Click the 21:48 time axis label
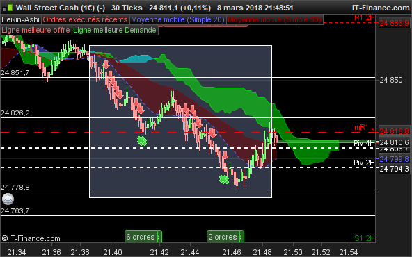 262,252
